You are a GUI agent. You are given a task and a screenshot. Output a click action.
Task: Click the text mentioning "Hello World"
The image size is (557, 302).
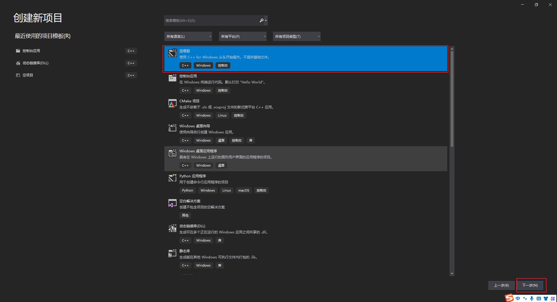point(222,82)
